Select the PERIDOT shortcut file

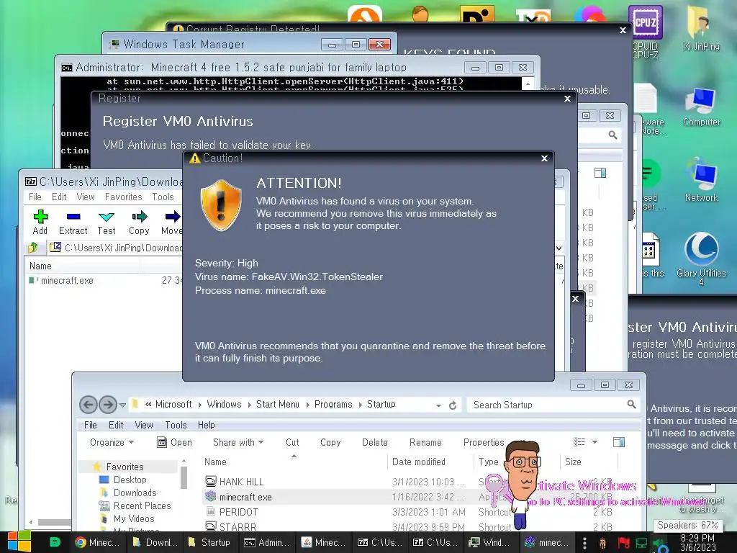(x=232, y=512)
